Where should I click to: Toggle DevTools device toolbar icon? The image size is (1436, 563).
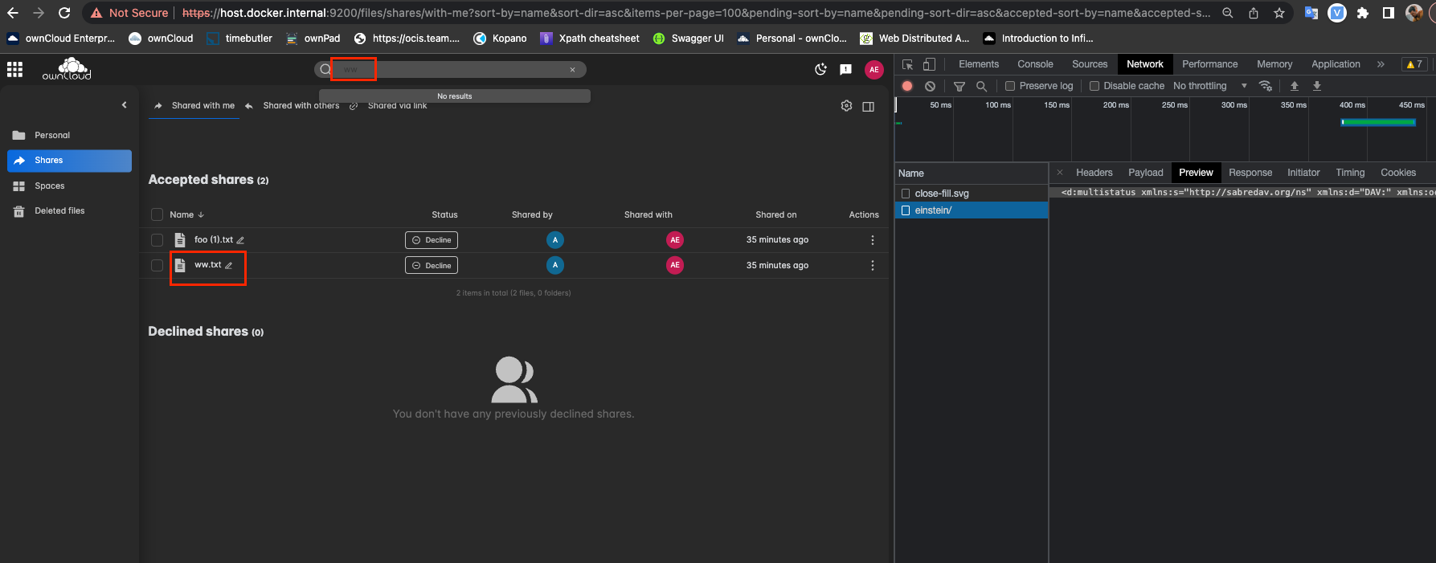tap(929, 64)
